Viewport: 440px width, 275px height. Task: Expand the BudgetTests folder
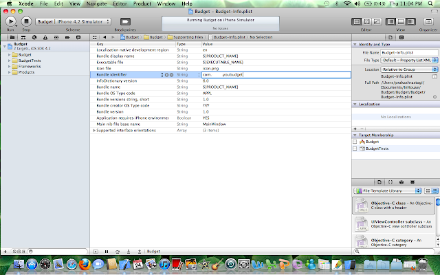(9, 60)
